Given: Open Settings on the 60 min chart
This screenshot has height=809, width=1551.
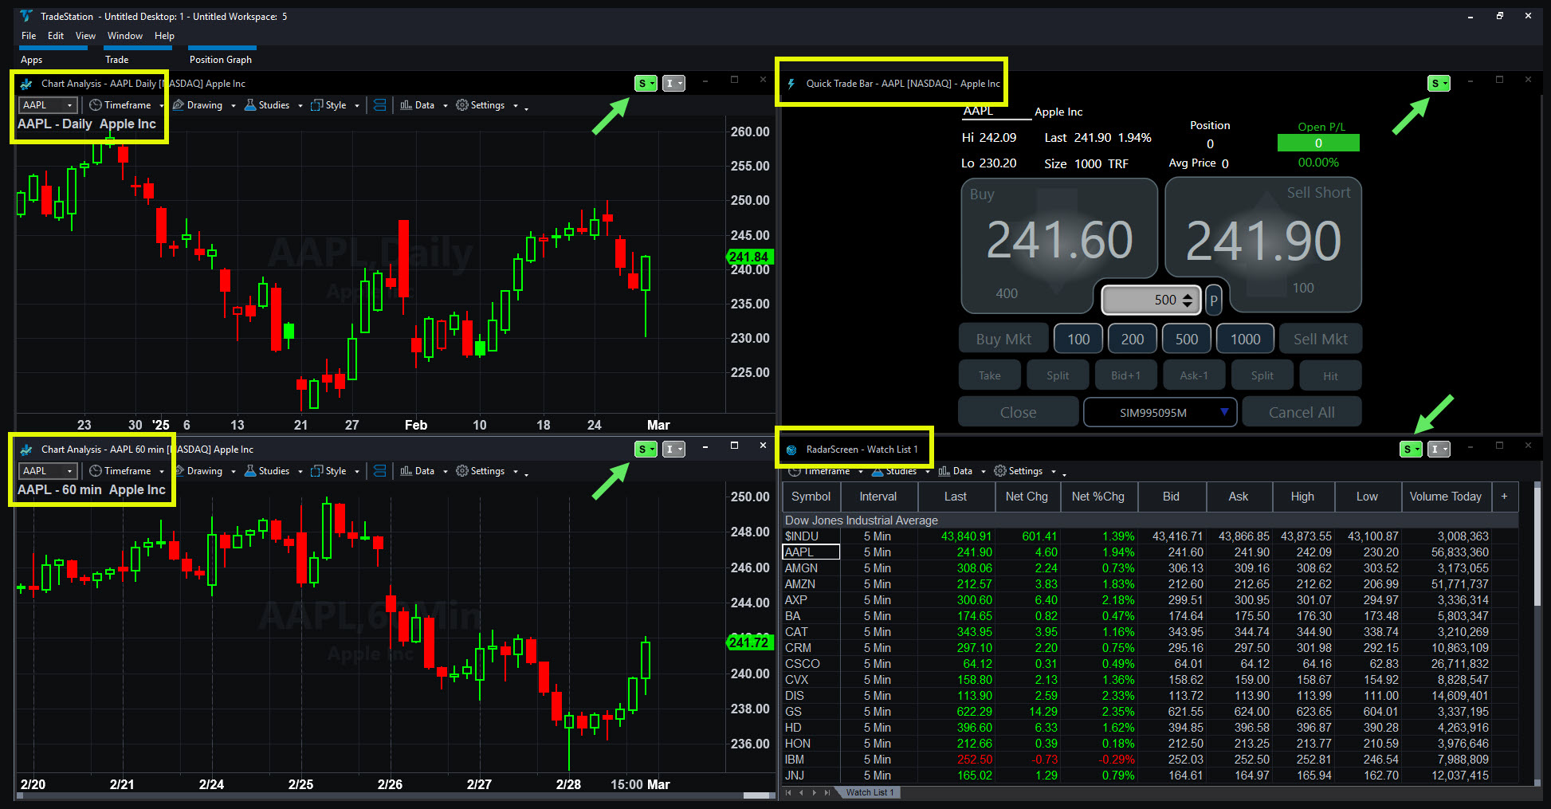Looking at the screenshot, I should (482, 470).
